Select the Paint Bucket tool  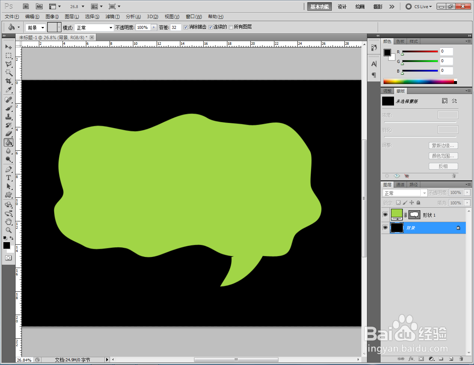(9, 143)
